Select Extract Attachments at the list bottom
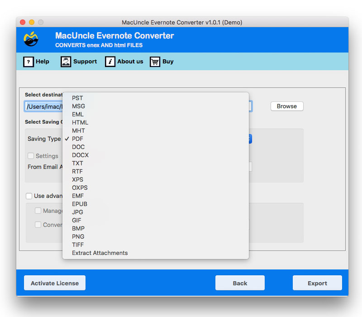Viewport: 362px width, 317px height. point(99,253)
